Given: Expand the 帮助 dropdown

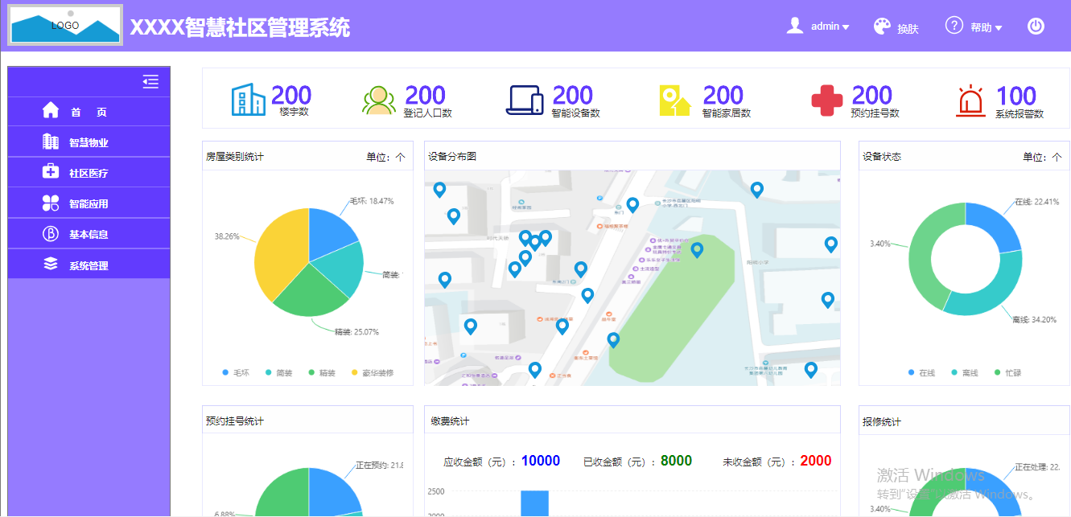Looking at the screenshot, I should point(986,27).
